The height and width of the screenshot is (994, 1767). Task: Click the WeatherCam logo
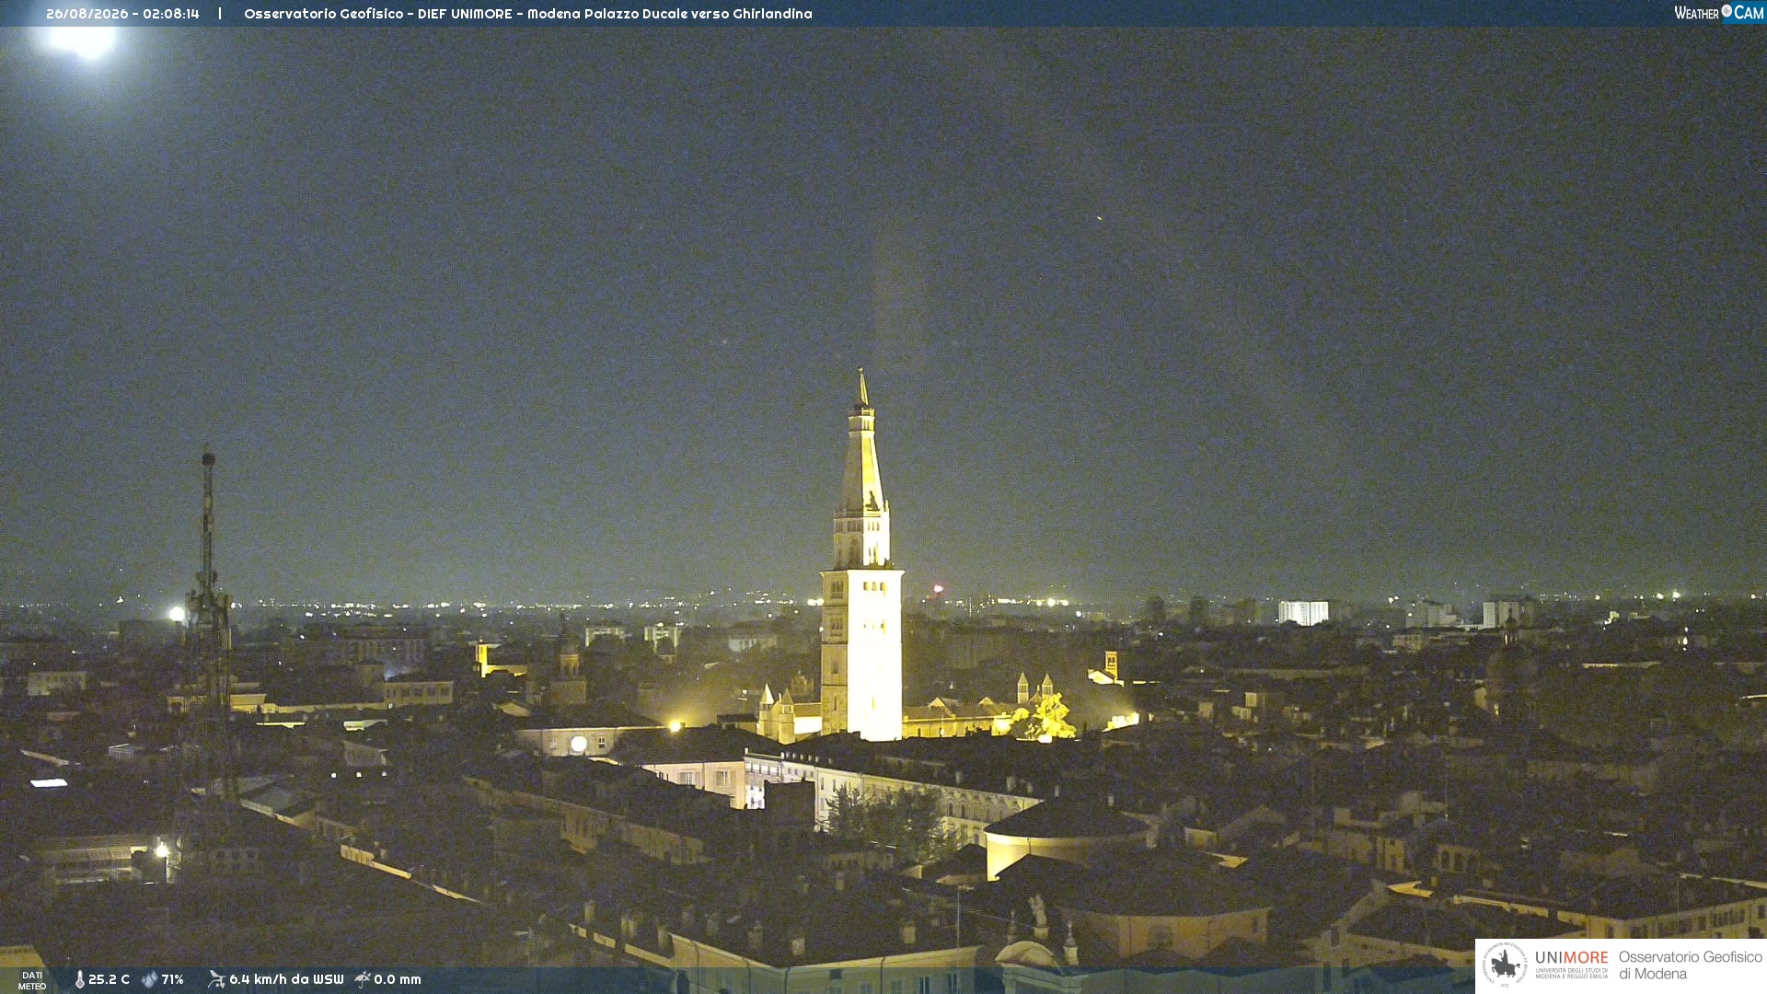1719,13
